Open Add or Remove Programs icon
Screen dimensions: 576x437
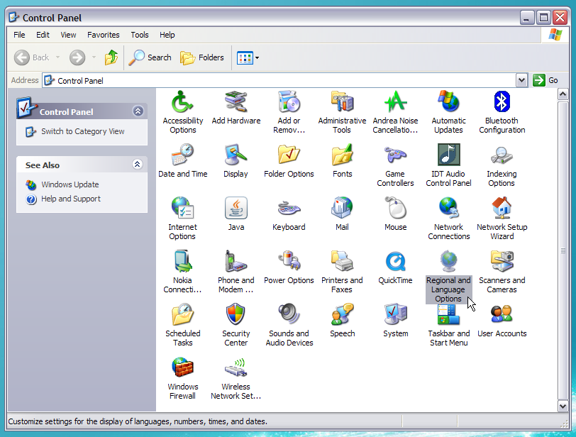tap(289, 102)
